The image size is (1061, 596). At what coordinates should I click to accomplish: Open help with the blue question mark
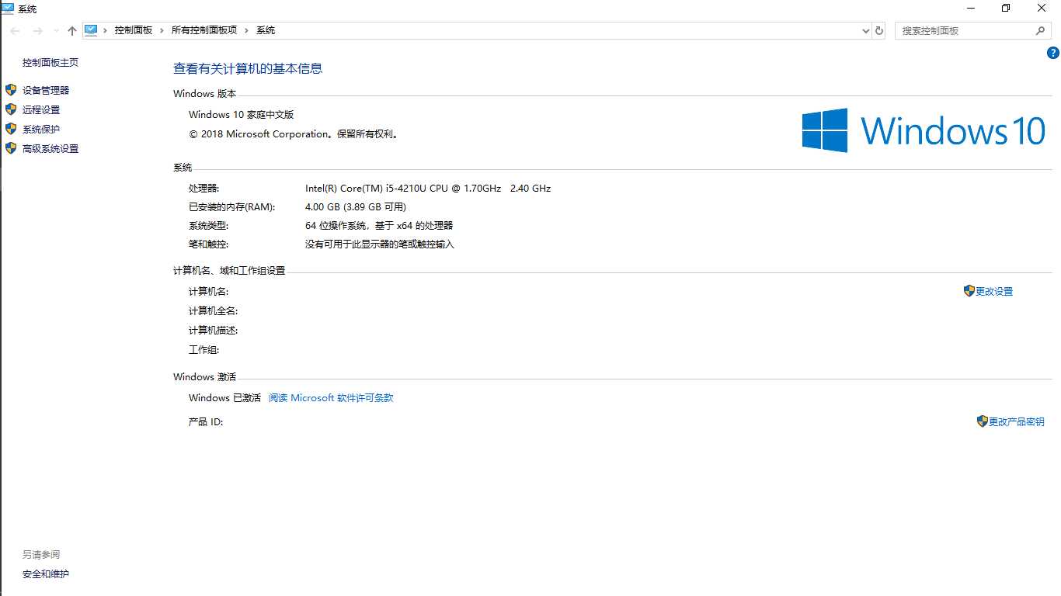pos(1053,53)
